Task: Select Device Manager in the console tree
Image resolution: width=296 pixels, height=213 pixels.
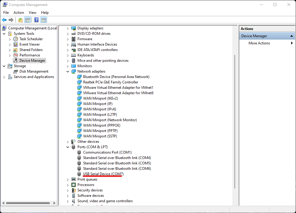Action: pyautogui.click(x=32, y=61)
